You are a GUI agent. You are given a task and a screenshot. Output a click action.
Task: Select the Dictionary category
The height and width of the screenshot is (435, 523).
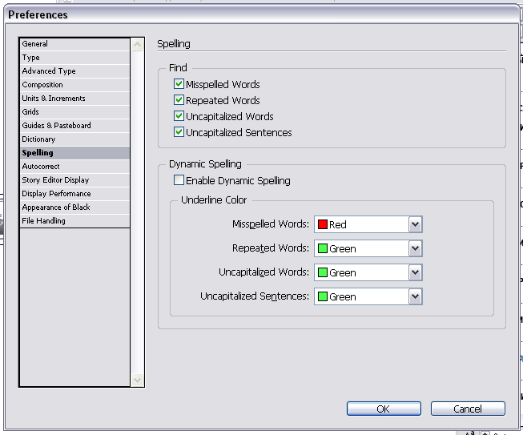point(74,139)
